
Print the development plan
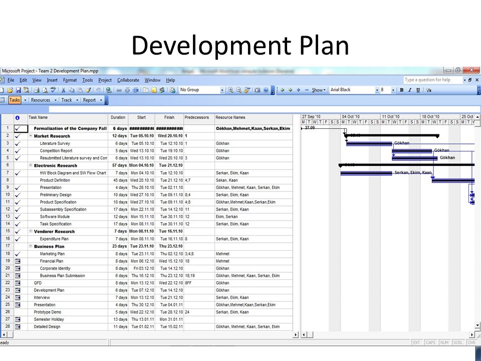point(37,90)
